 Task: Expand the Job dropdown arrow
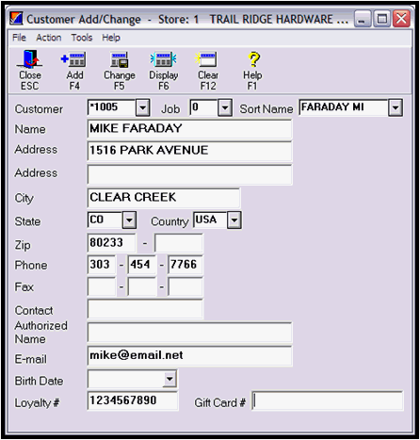225,107
